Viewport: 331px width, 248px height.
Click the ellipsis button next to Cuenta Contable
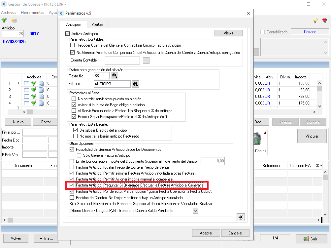point(146,60)
